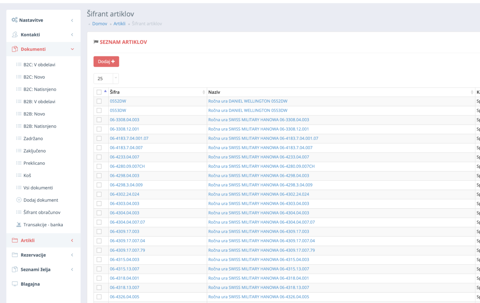
Task: Click the Kontakti person icon
Action: (15, 35)
